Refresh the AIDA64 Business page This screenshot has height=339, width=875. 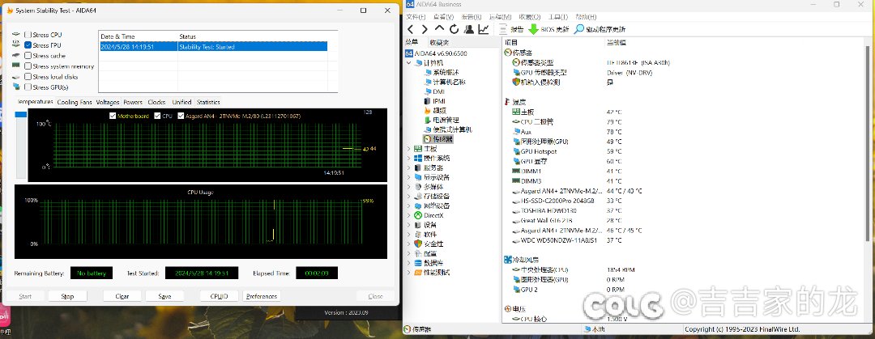tap(455, 29)
